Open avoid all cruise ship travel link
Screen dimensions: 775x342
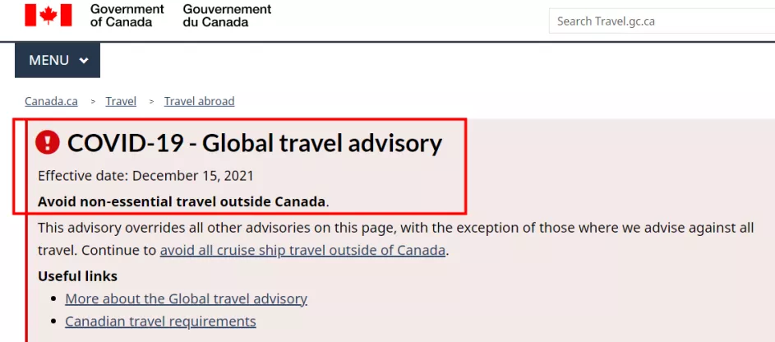[x=302, y=251]
